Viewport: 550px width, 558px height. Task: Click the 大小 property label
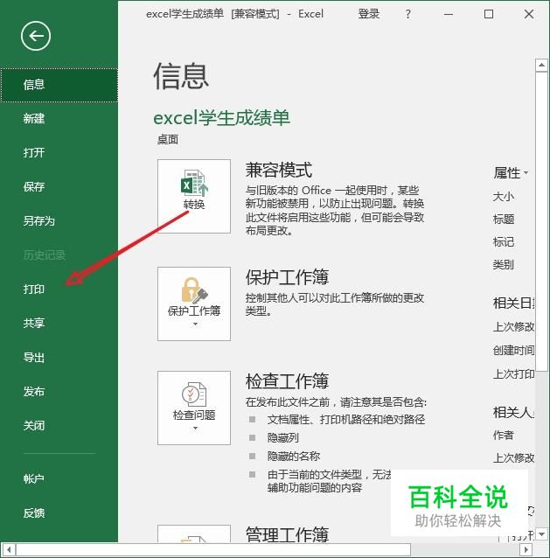point(504,197)
